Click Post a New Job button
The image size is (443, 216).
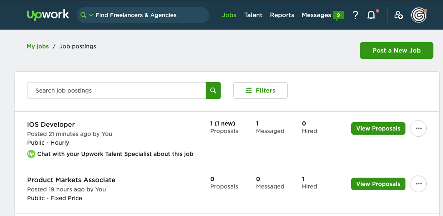pos(396,50)
